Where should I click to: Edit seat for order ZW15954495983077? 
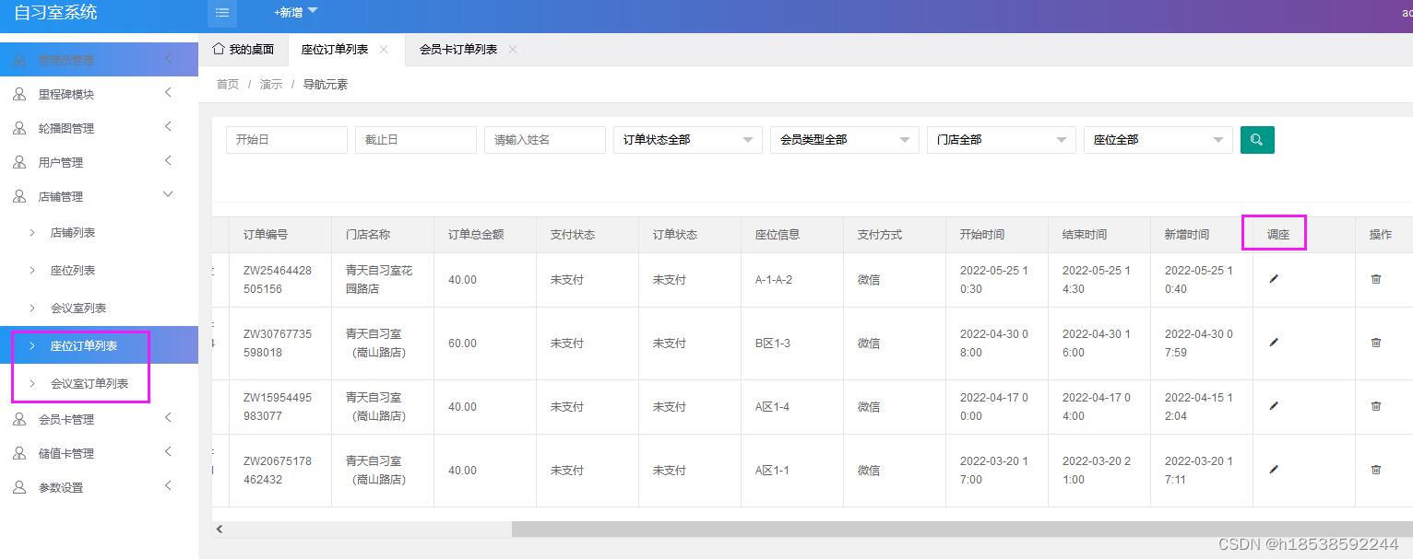tap(1274, 406)
